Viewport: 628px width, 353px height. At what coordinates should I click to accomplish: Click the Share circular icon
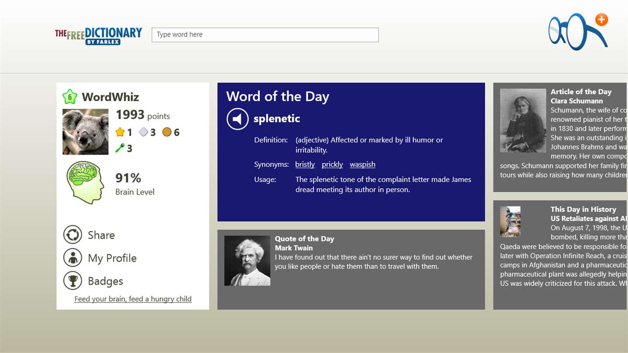[72, 235]
